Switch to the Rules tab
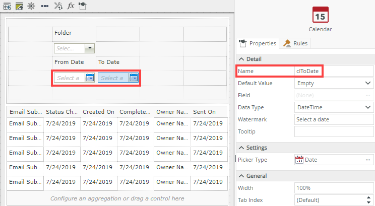Screen dimensions: 375x206 pyautogui.click(x=295, y=43)
